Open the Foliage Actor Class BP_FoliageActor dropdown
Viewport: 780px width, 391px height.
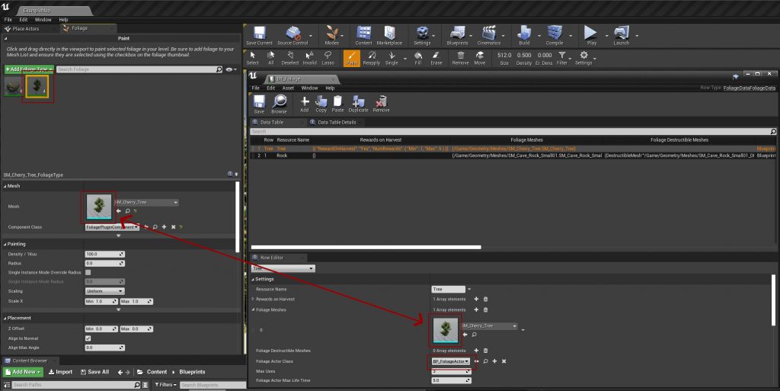click(451, 361)
